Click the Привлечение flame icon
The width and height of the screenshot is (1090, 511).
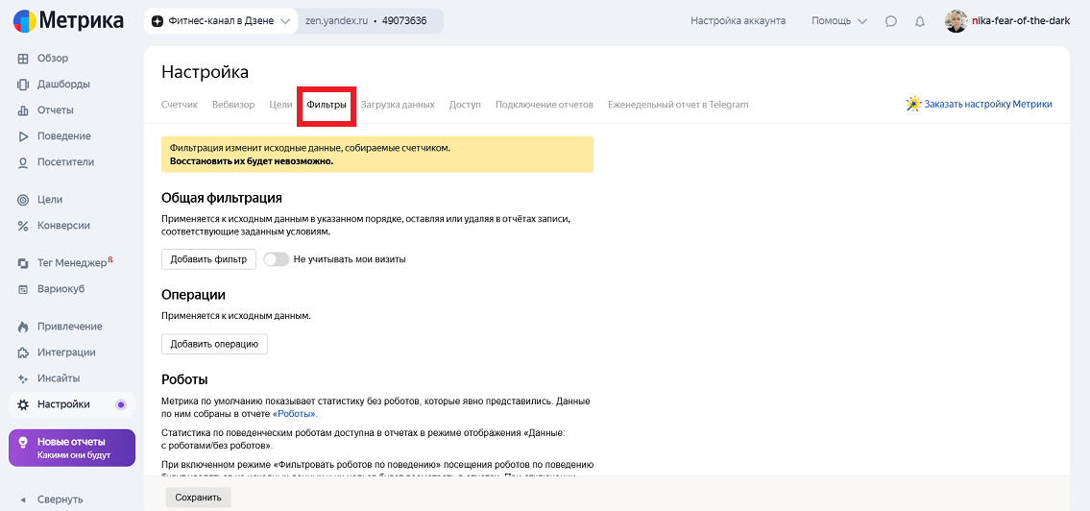tap(23, 327)
